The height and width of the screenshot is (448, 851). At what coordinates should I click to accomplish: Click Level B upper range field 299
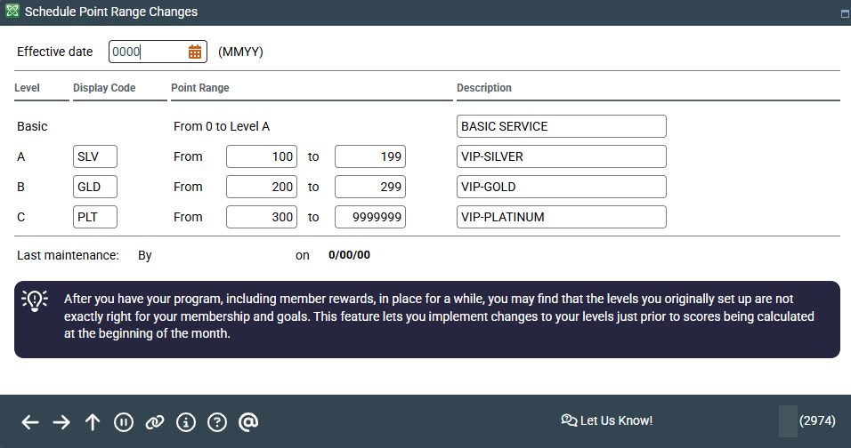[x=370, y=187]
